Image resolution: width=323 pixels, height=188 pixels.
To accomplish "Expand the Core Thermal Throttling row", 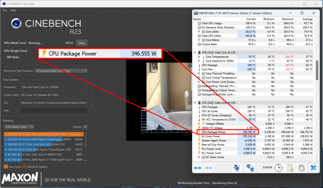I will [x=199, y=74].
